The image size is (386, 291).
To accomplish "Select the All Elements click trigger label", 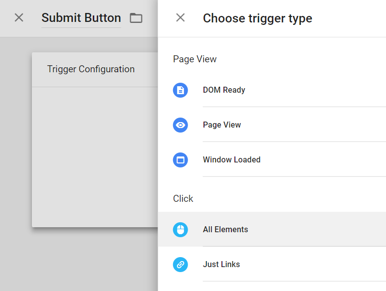I will (225, 230).
